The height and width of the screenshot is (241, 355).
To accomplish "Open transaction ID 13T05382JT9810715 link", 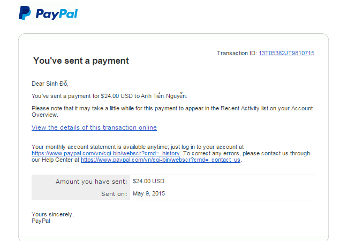I will click(286, 53).
